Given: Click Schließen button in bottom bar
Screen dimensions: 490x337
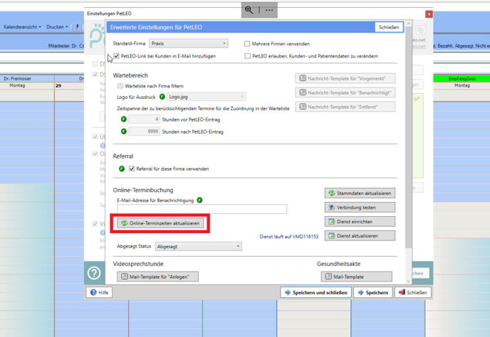Looking at the screenshot, I should [x=413, y=292].
